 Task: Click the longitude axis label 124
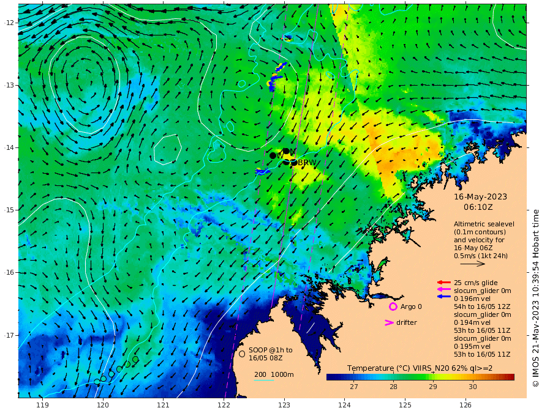pyautogui.click(x=345, y=405)
